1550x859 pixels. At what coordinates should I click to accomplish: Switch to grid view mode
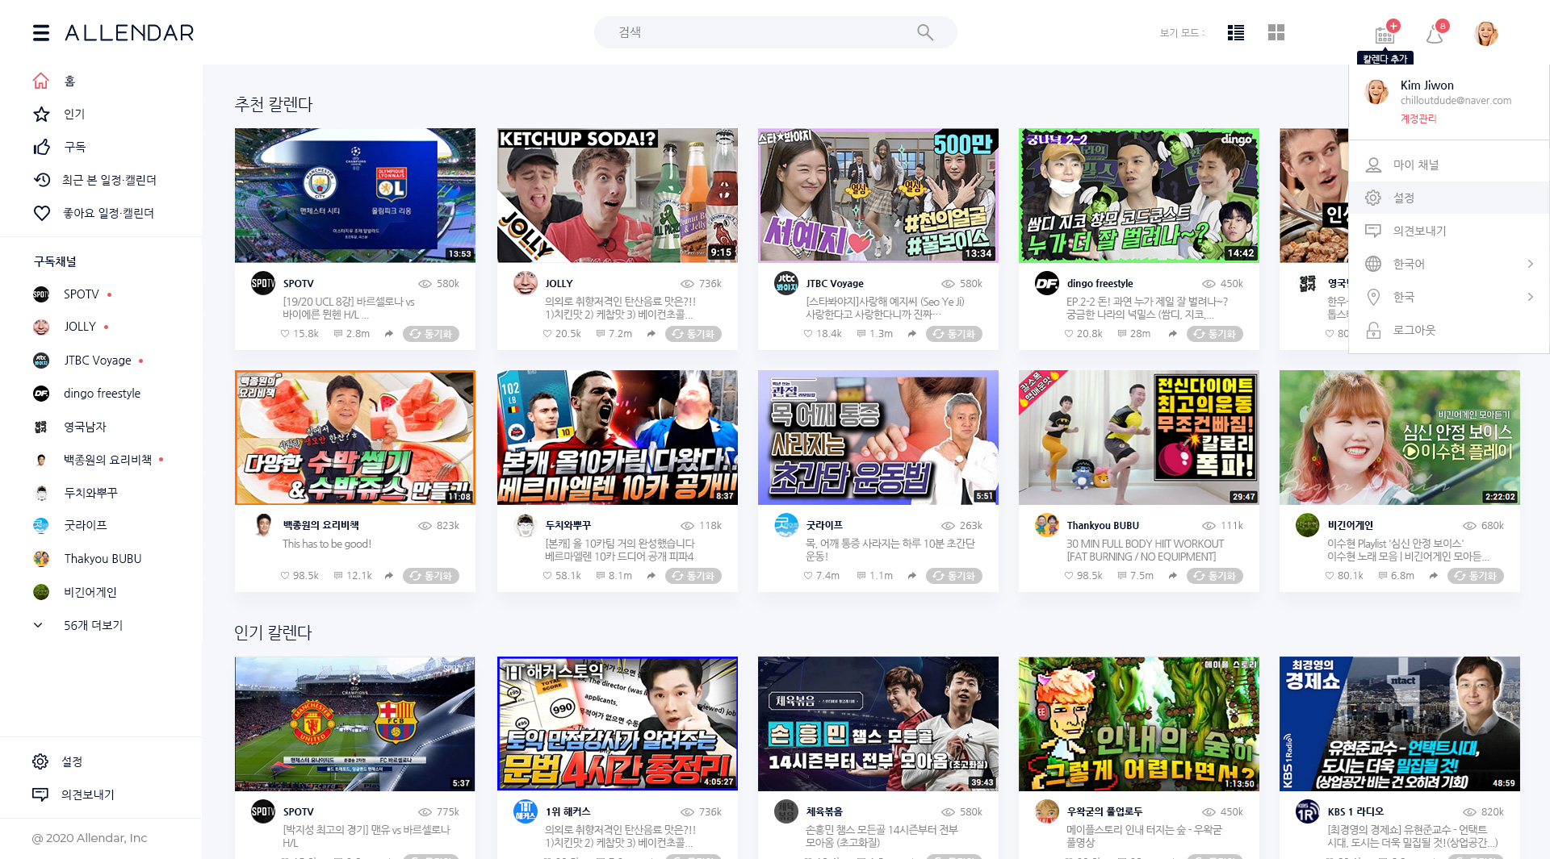click(x=1276, y=32)
